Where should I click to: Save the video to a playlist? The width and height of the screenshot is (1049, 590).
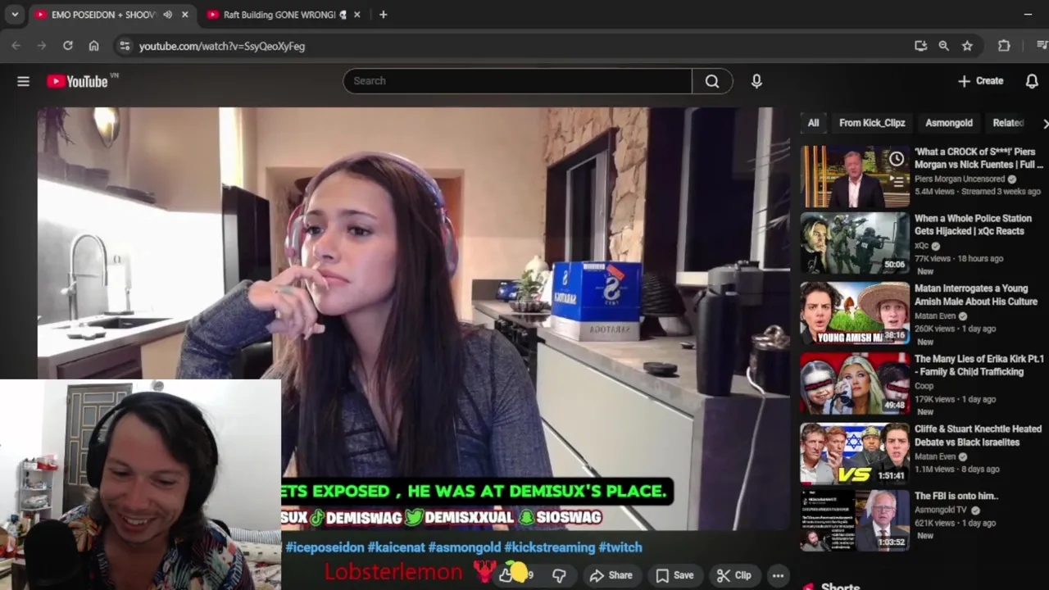coord(674,575)
